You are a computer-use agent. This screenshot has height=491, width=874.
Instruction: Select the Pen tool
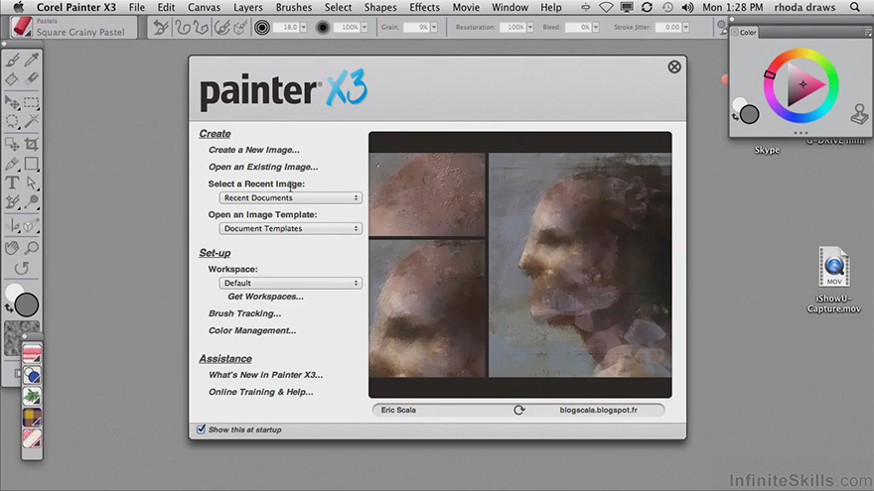[x=12, y=164]
